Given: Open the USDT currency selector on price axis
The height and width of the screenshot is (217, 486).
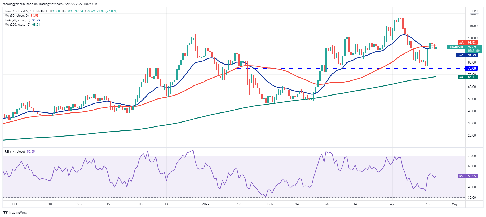Looking at the screenshot, I should click(x=474, y=11).
